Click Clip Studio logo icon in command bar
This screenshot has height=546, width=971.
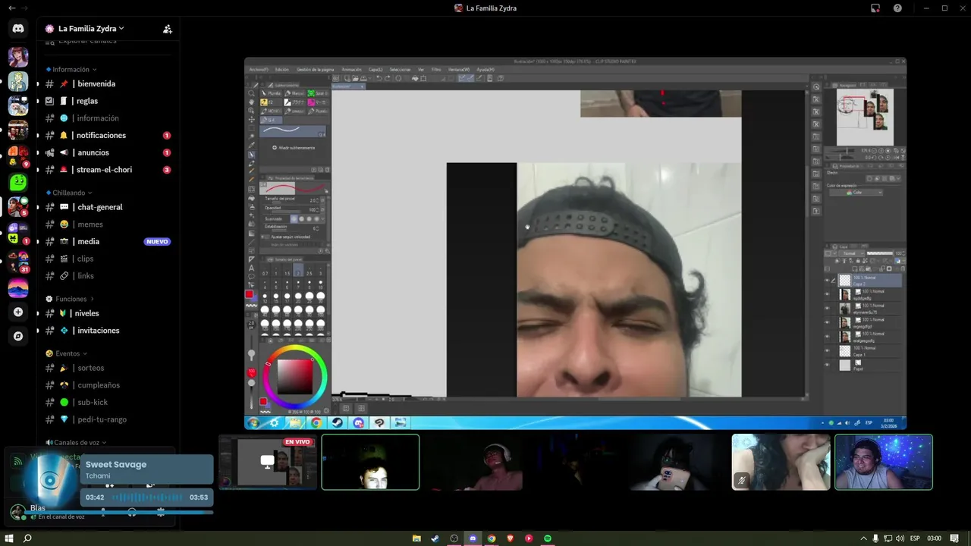pyautogui.click(x=336, y=78)
